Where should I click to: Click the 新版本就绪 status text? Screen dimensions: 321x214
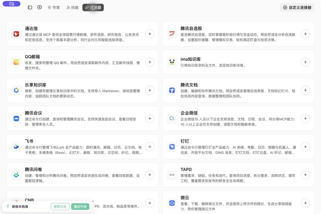(x=20, y=207)
